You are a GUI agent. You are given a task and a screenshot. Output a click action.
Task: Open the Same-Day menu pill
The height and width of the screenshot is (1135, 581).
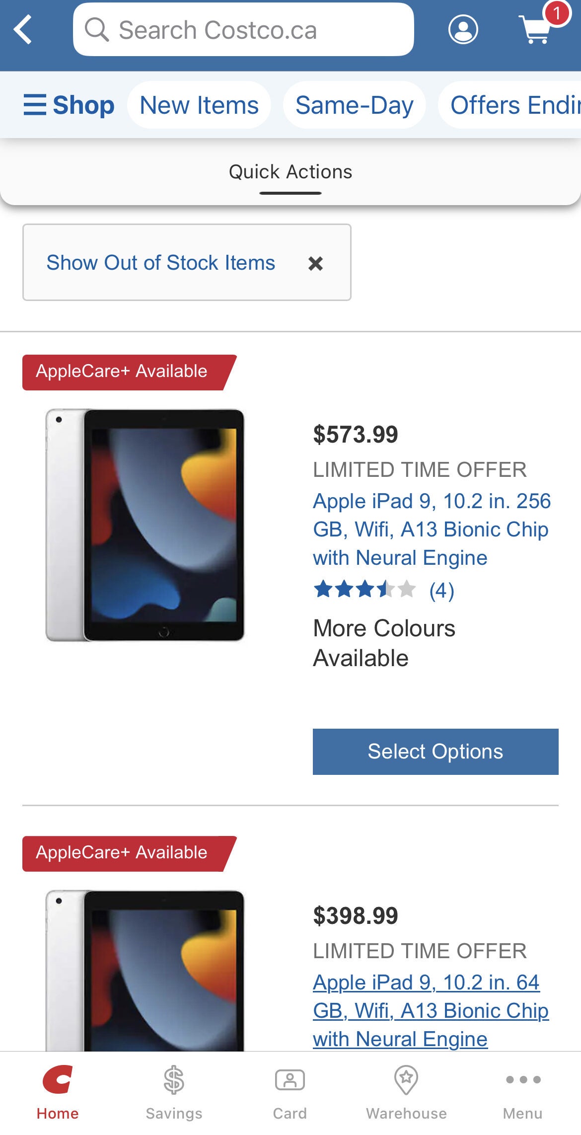pyautogui.click(x=354, y=105)
